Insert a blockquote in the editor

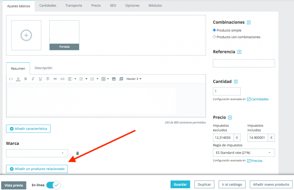55,79
